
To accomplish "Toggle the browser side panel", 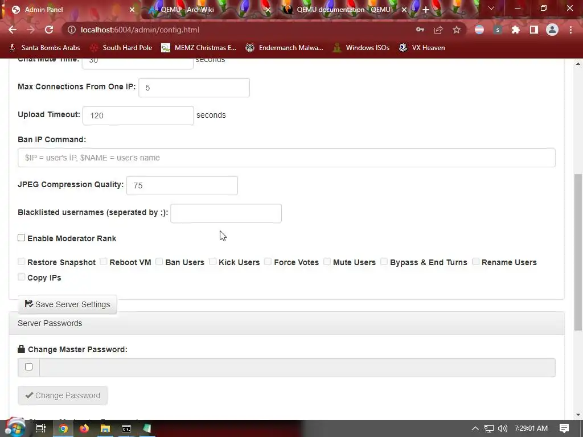I will [x=534, y=30].
